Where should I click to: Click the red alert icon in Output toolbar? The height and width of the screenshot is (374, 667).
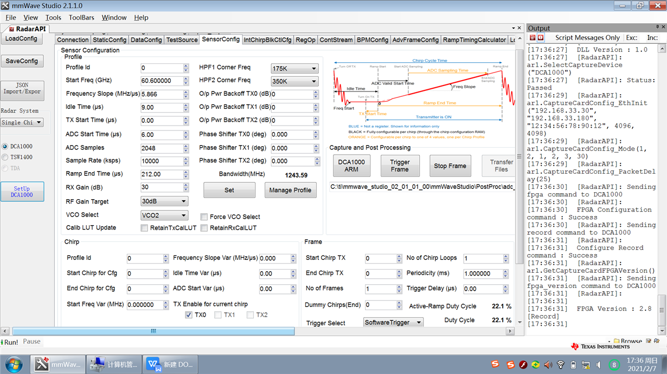541,38
